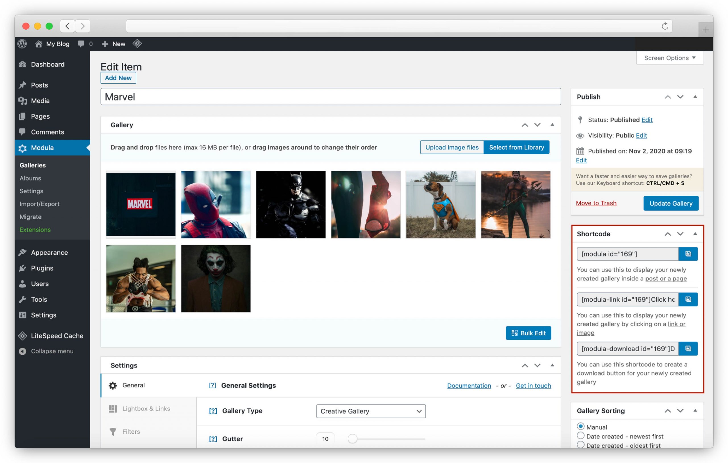The height and width of the screenshot is (463, 728).
Task: Copy the modula id="169" shortcode
Action: coord(688,254)
